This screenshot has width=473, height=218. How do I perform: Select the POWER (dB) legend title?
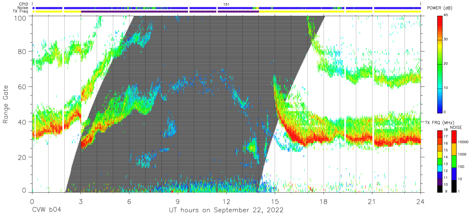click(439, 8)
